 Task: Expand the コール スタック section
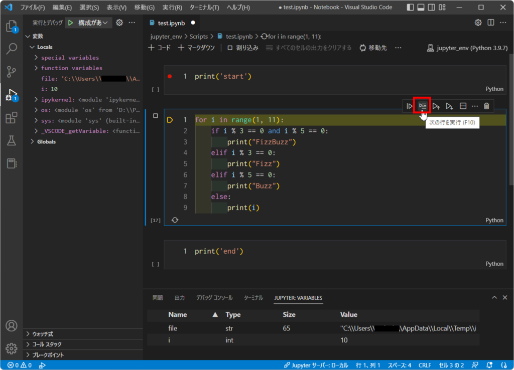pyautogui.click(x=84, y=344)
